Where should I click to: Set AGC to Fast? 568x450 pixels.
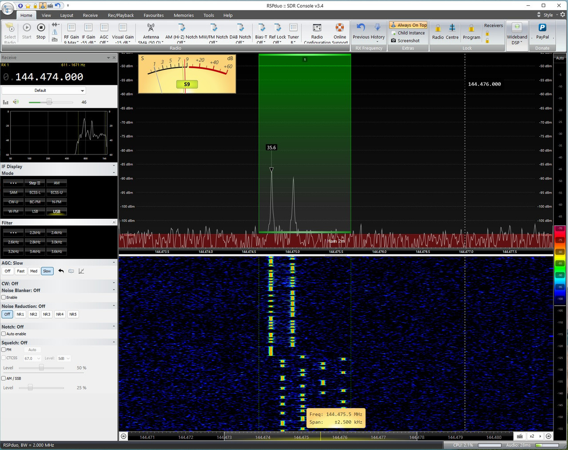[21, 271]
